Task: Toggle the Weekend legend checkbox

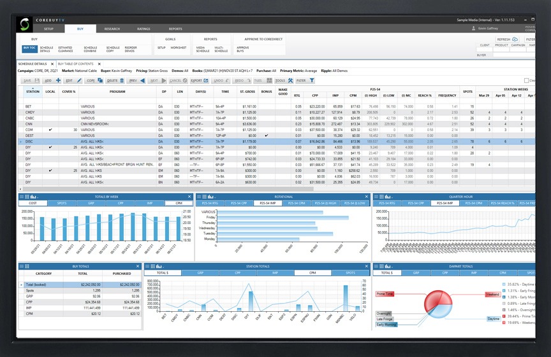Action: pyautogui.click(x=504, y=323)
